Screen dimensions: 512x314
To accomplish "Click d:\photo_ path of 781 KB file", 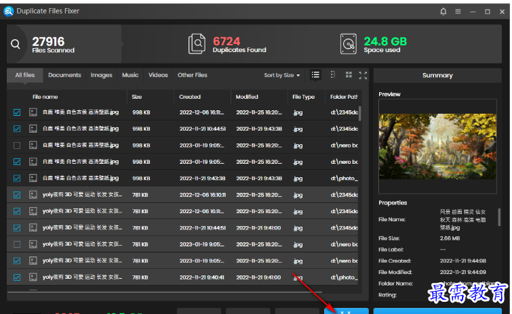I will pyautogui.click(x=344, y=277).
